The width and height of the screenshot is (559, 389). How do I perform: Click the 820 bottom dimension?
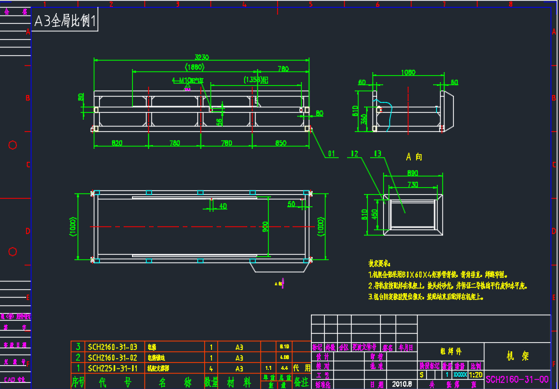(x=117, y=143)
